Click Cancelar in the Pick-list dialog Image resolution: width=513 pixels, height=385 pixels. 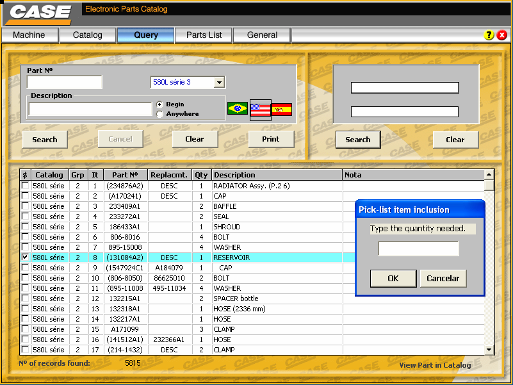click(443, 279)
